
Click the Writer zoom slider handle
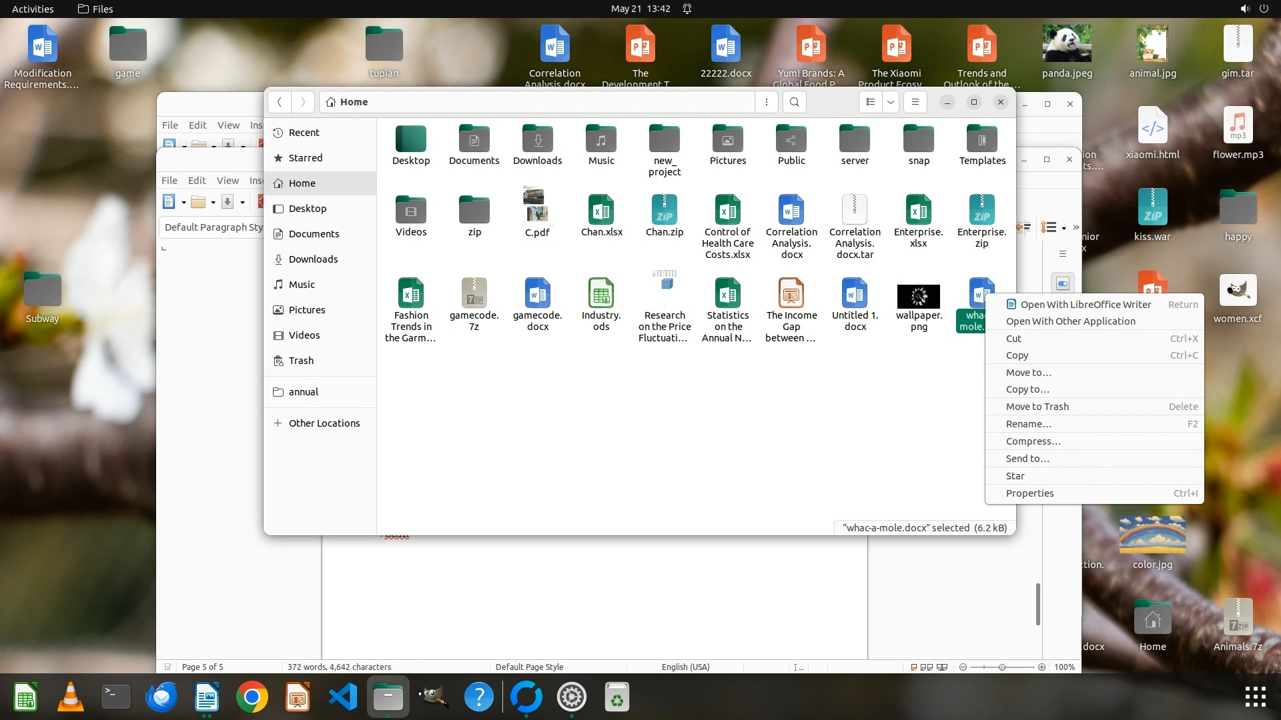1001,667
